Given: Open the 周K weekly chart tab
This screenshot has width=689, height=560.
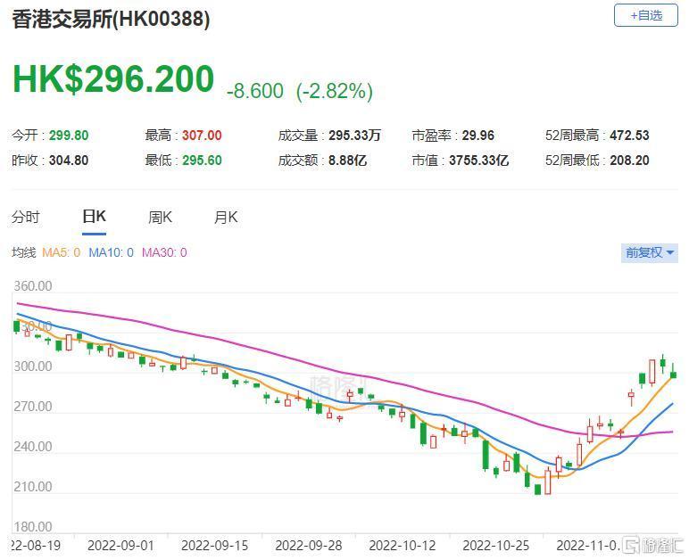Looking at the screenshot, I should tap(160, 217).
